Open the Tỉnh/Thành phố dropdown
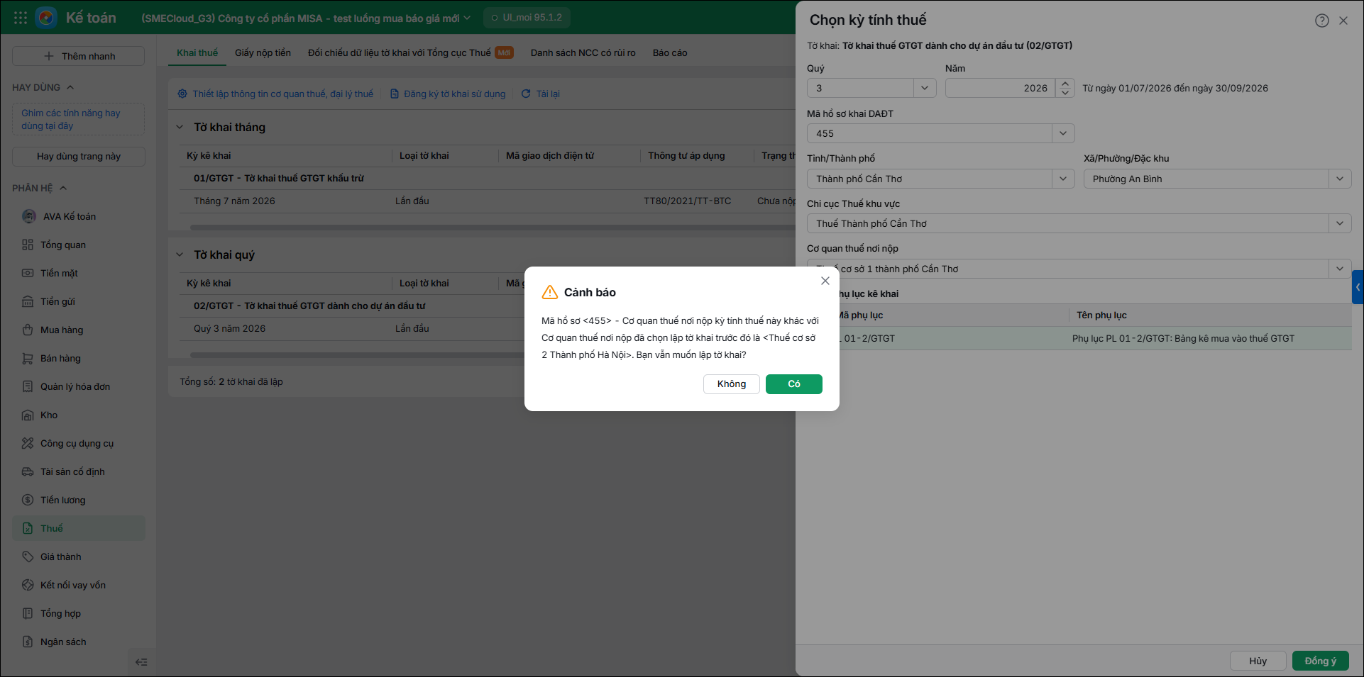Screen dimensions: 1364x677 (x=1062, y=179)
